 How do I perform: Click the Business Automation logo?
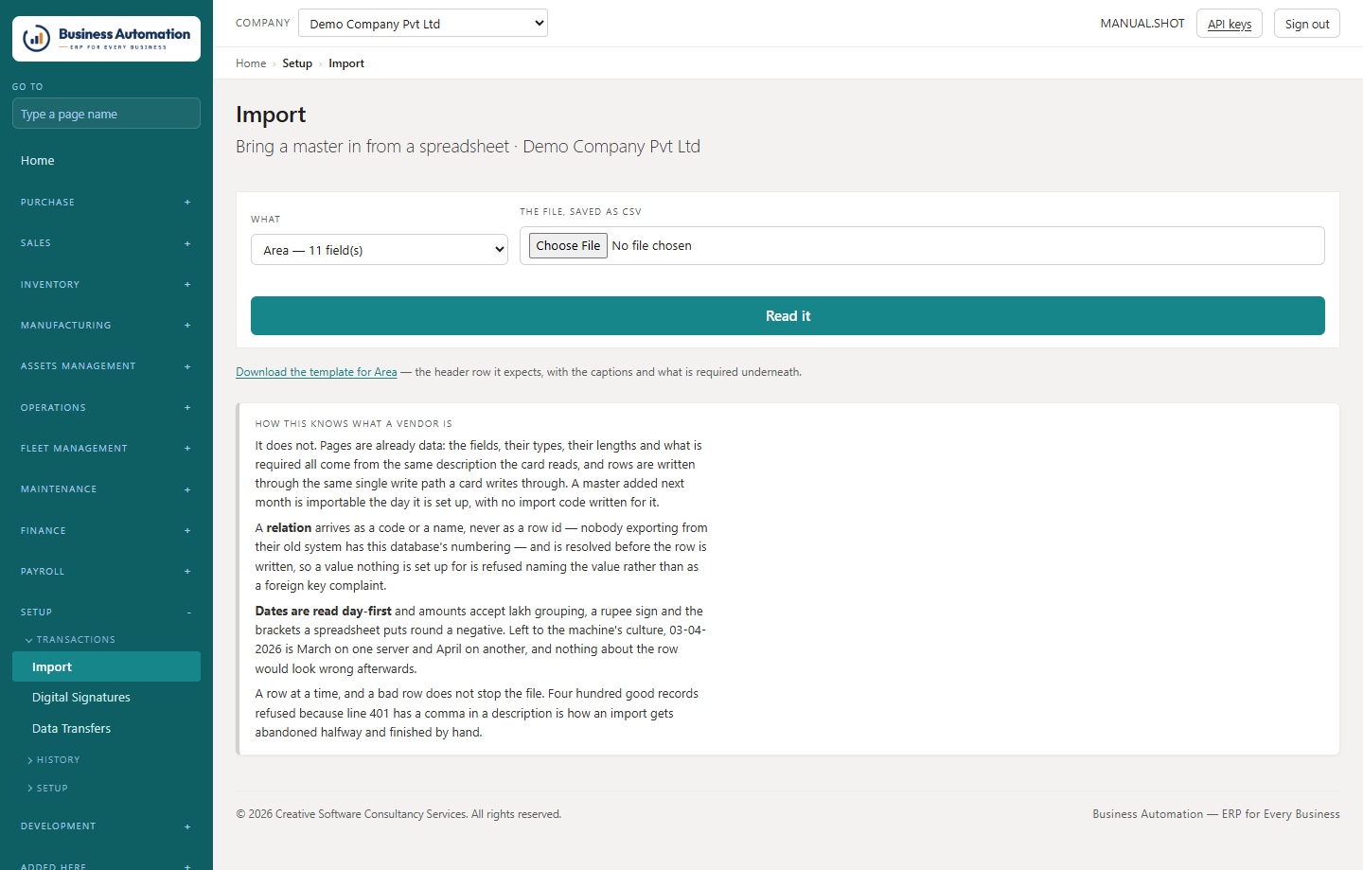click(x=106, y=39)
